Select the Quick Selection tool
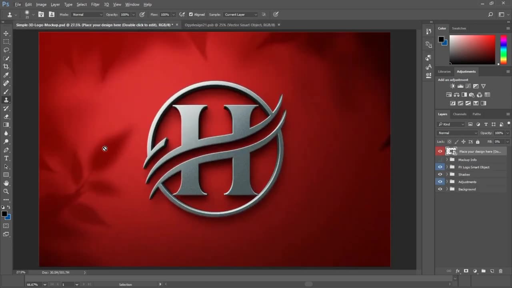The width and height of the screenshot is (512, 288). click(x=6, y=58)
